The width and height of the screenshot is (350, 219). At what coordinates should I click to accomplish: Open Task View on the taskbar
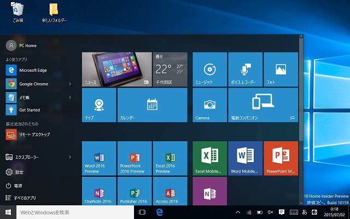coord(142,212)
